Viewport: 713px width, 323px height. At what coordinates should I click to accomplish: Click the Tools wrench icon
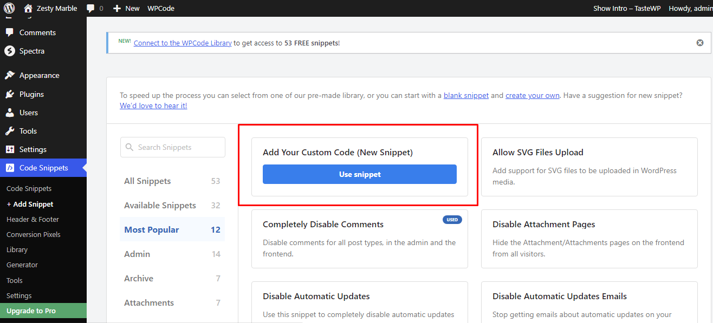9,131
